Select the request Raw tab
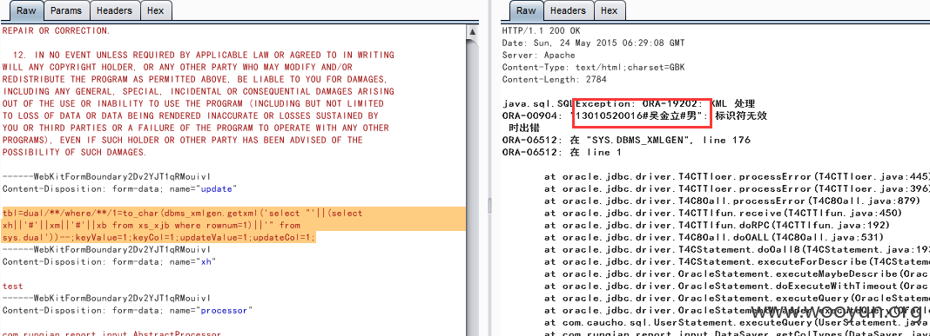Viewport: 930px width, 336px height. (25, 10)
